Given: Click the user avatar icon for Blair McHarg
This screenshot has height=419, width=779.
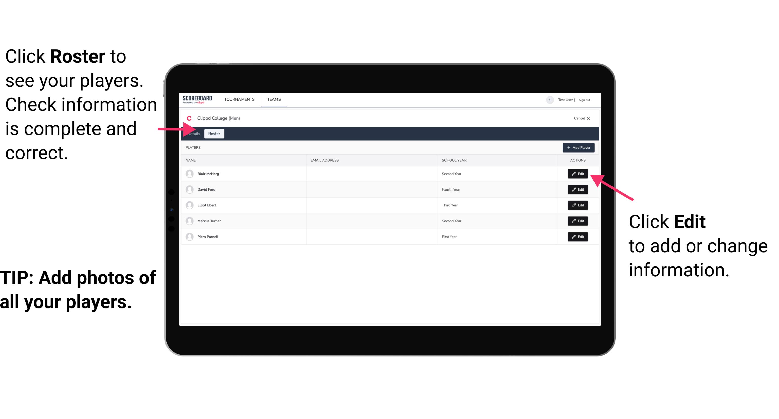Looking at the screenshot, I should tap(189, 173).
